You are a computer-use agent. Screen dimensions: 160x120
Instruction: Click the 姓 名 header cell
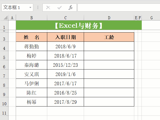(x=31, y=37)
